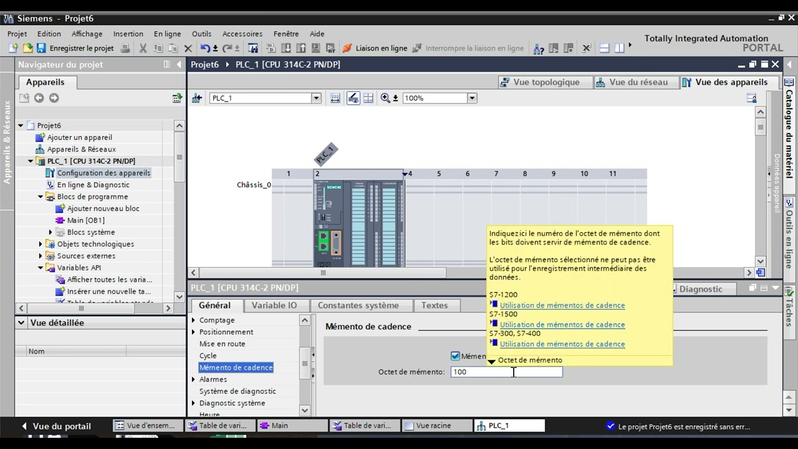Undo last action with arrow icon
This screenshot has height=449, width=798.
point(205,48)
